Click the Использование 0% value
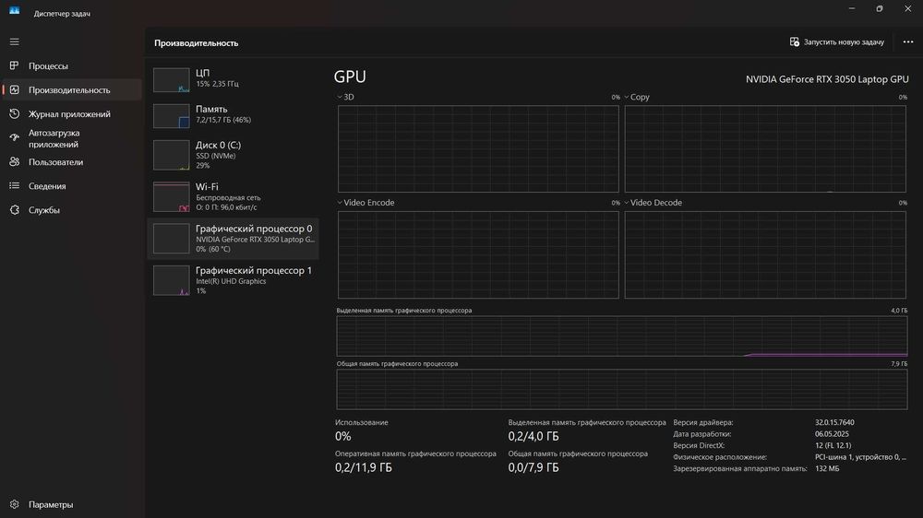Screen dimensions: 923x518 pos(343,436)
